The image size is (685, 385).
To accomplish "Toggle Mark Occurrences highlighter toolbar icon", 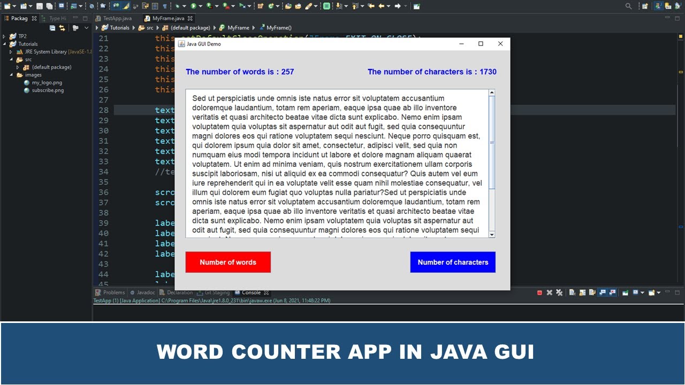I will coord(125,6).
